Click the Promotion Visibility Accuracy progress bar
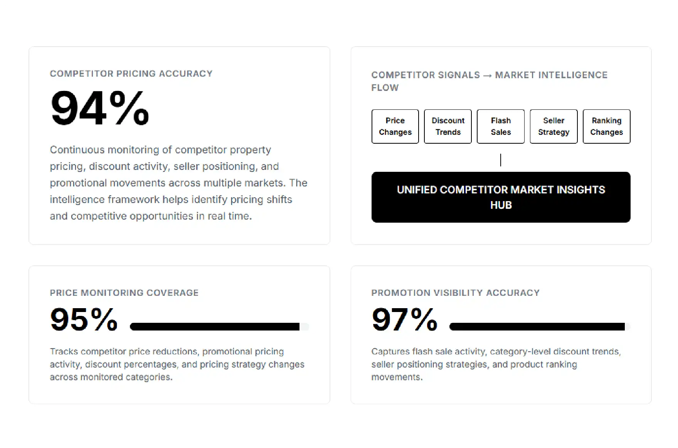 coord(540,327)
